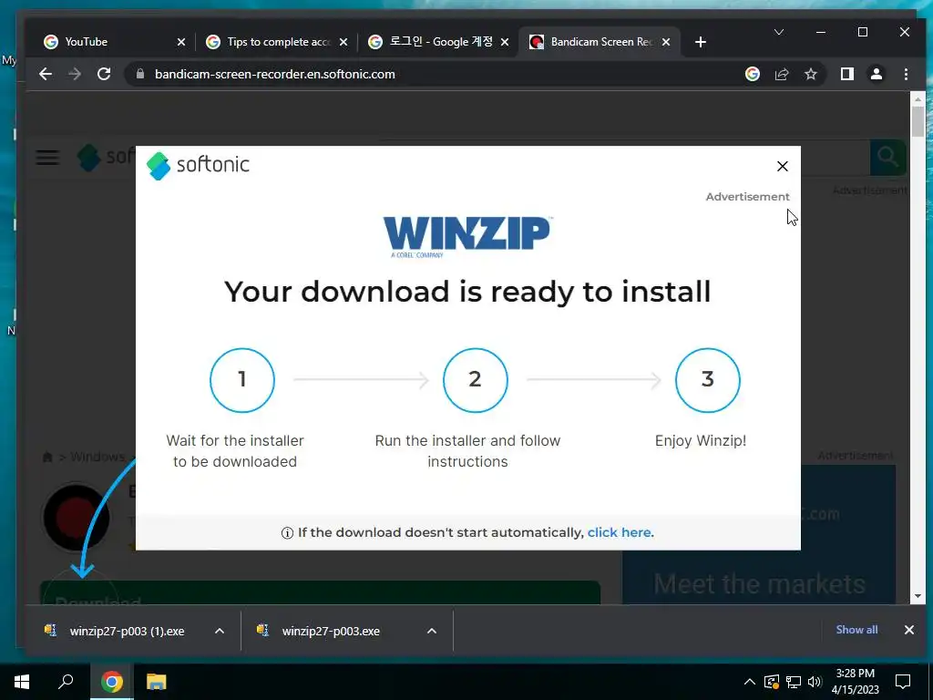This screenshot has width=933, height=700.
Task: Open the Google icon in address bar
Action: click(x=752, y=74)
